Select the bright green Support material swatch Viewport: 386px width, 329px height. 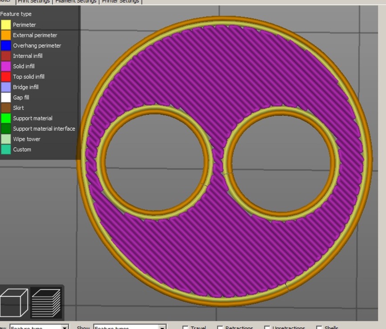(x=6, y=118)
